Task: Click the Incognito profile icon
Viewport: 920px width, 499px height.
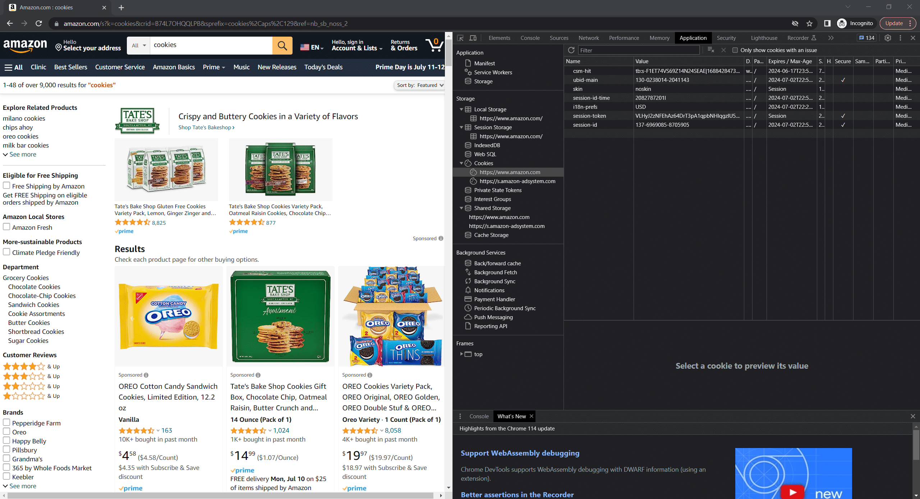Action: tap(842, 24)
